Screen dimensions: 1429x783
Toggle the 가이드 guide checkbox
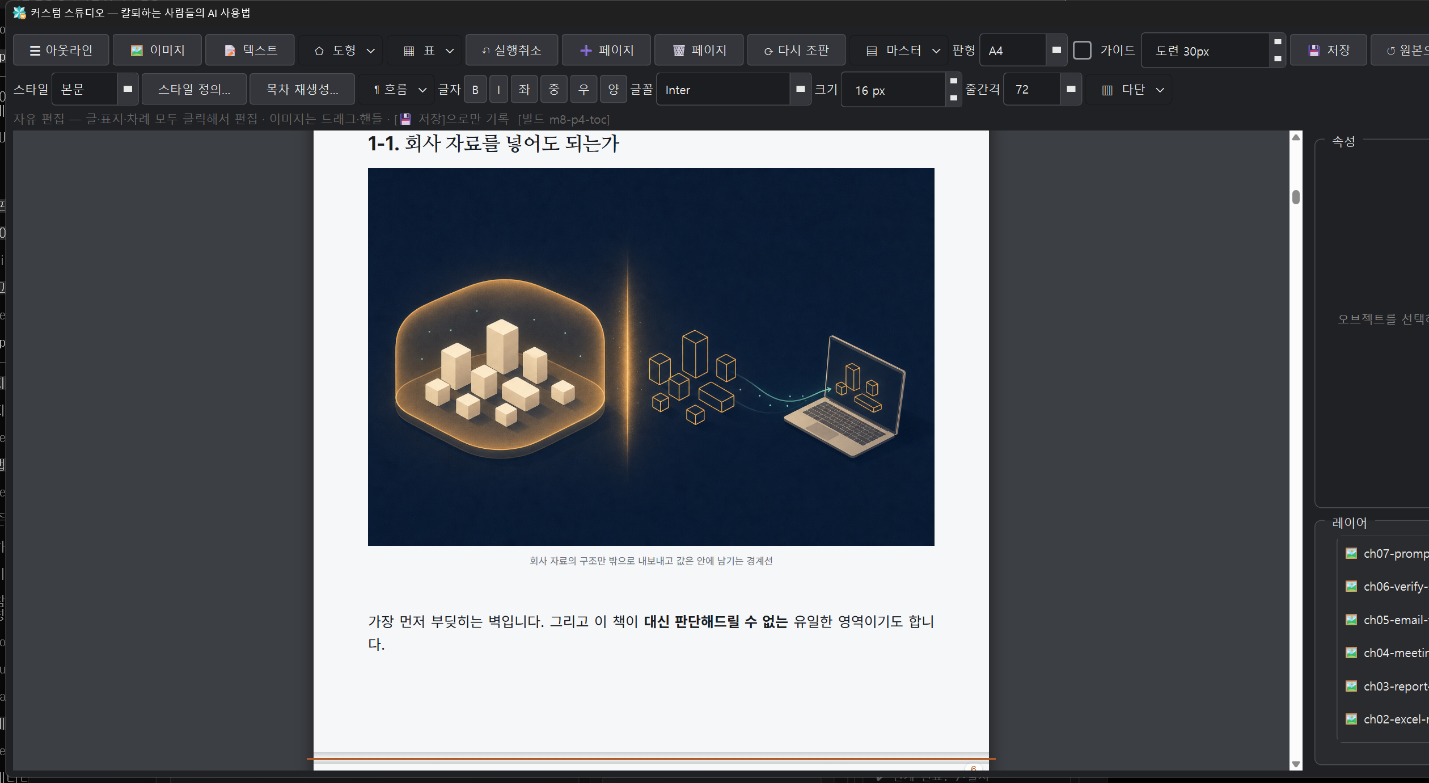coord(1082,50)
